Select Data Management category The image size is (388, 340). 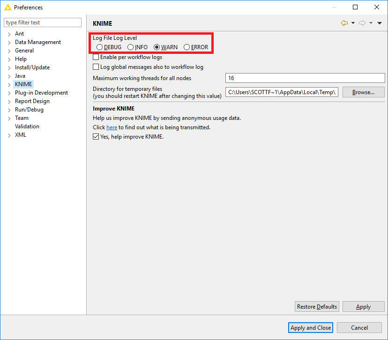pos(38,42)
